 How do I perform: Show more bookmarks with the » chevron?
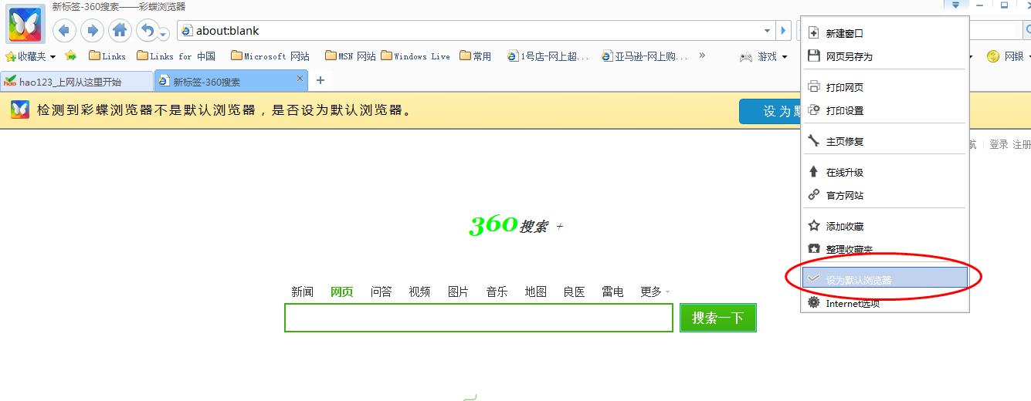702,55
